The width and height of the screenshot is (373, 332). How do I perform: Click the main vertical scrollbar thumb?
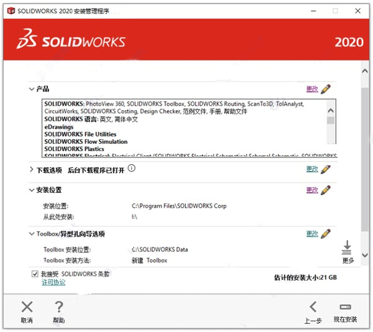pyautogui.click(x=365, y=159)
